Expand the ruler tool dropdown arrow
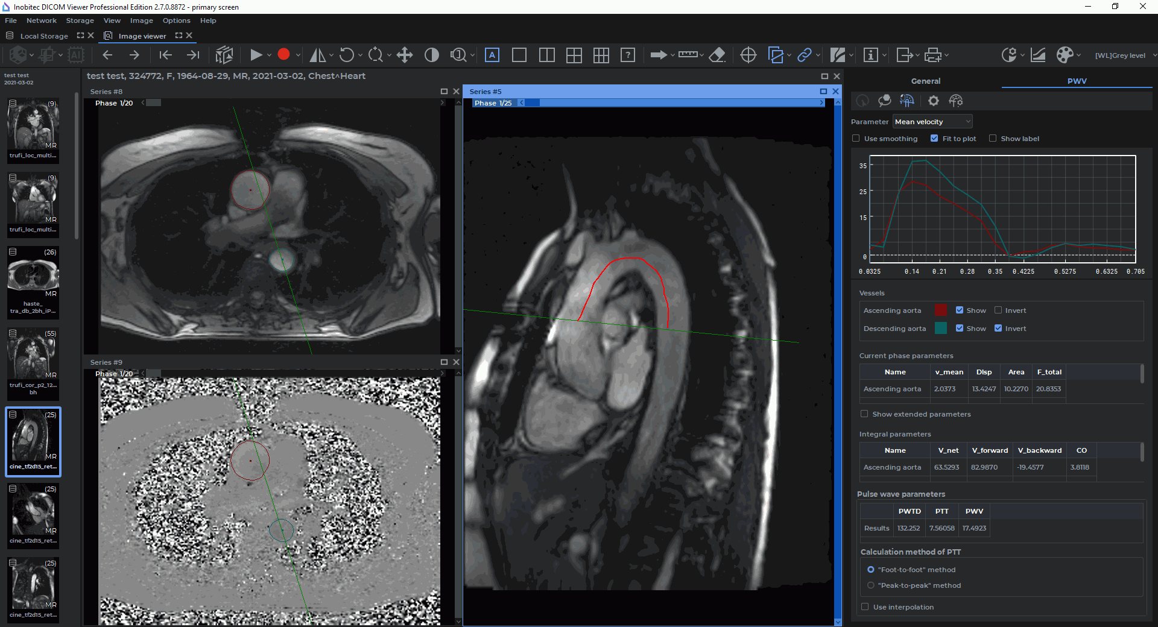 click(701, 55)
